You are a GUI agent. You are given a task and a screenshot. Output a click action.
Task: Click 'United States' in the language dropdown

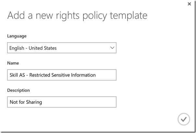click(43, 48)
